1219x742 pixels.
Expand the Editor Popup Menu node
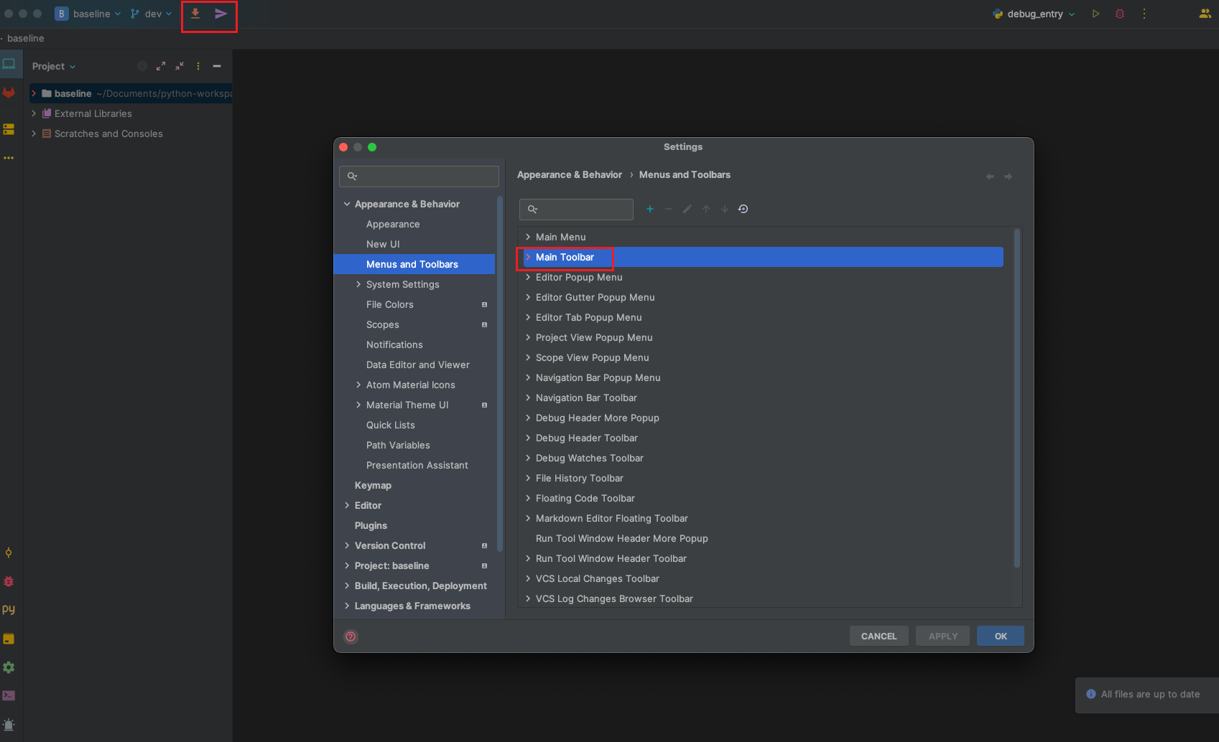tap(528, 277)
